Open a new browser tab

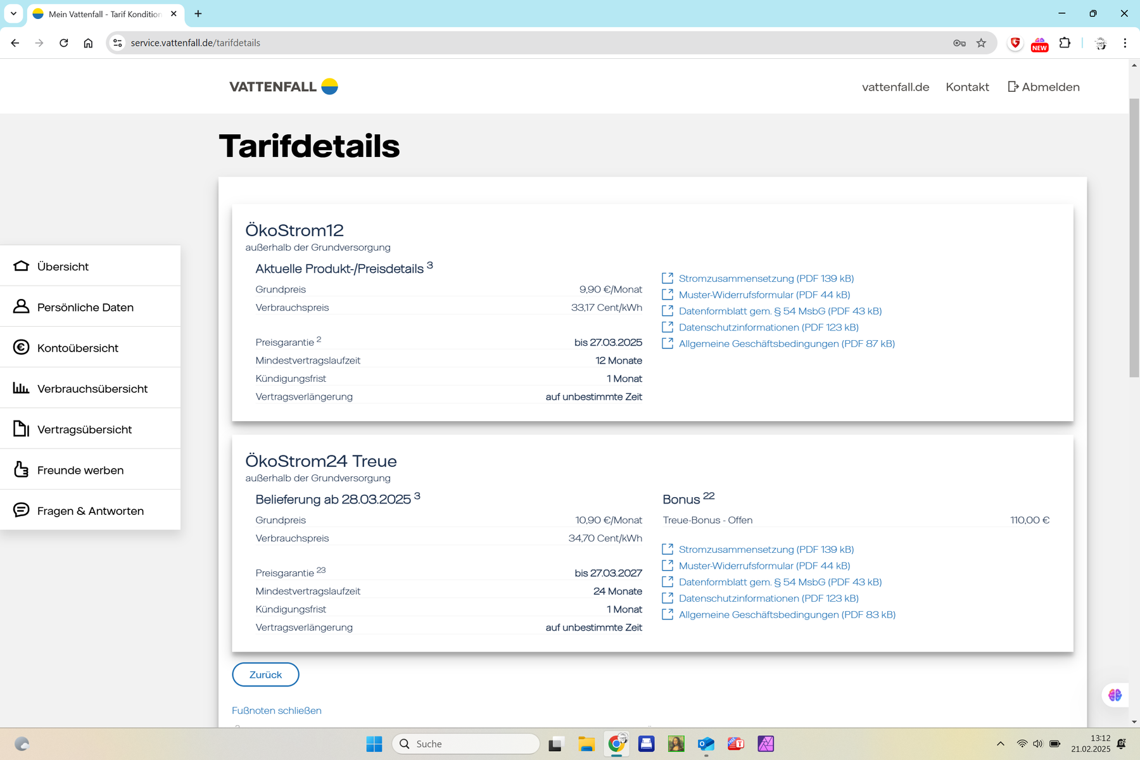click(198, 13)
